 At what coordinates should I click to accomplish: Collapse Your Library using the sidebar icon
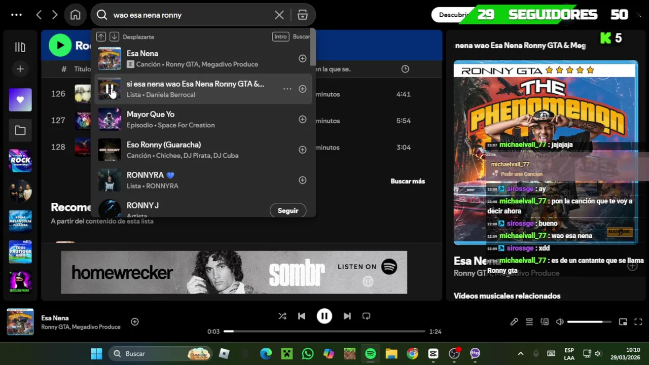click(x=20, y=47)
